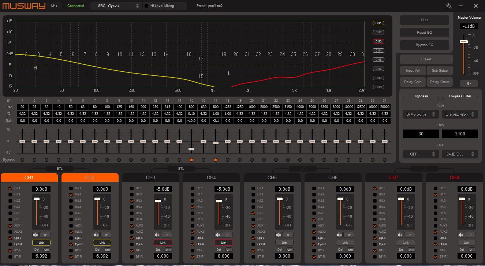The width and height of the screenshot is (485, 266).
Task: Click the Reset EQ button
Action: pyautogui.click(x=424, y=33)
